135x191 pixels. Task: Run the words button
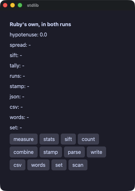(38, 165)
